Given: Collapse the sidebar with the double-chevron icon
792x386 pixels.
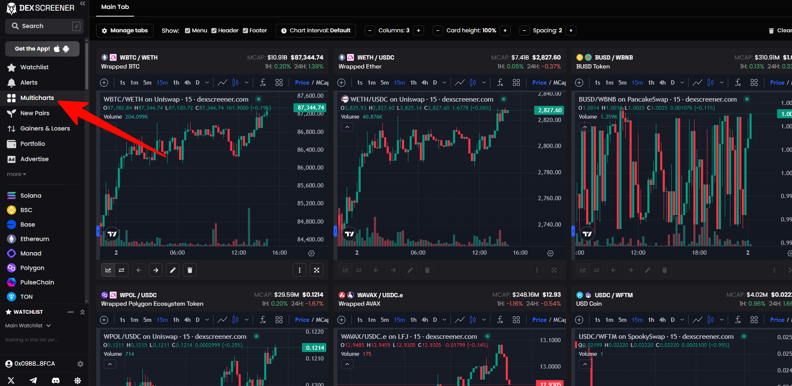Looking at the screenshot, I should tap(83, 4).
